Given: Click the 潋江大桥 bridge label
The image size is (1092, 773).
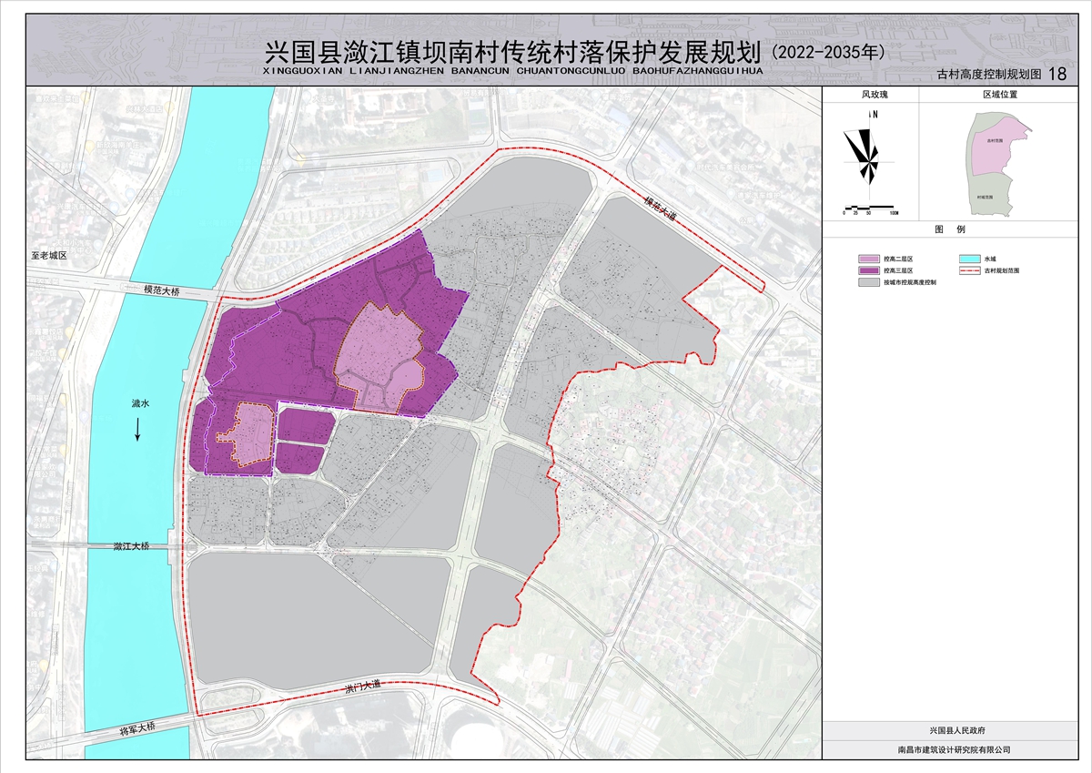Looking at the screenshot, I should [132, 546].
